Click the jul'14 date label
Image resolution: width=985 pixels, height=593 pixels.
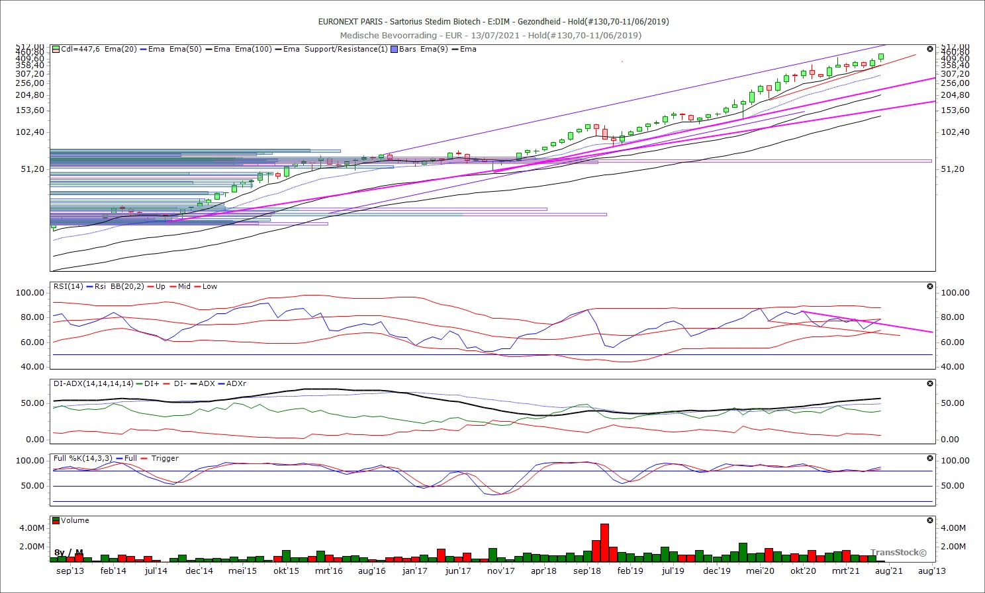coord(156,571)
